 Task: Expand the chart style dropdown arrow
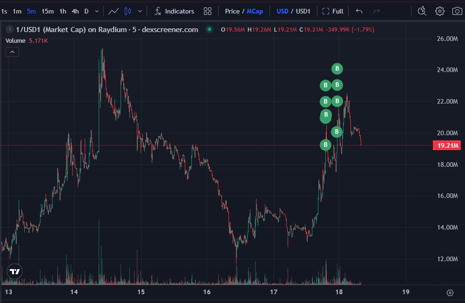tap(140, 11)
